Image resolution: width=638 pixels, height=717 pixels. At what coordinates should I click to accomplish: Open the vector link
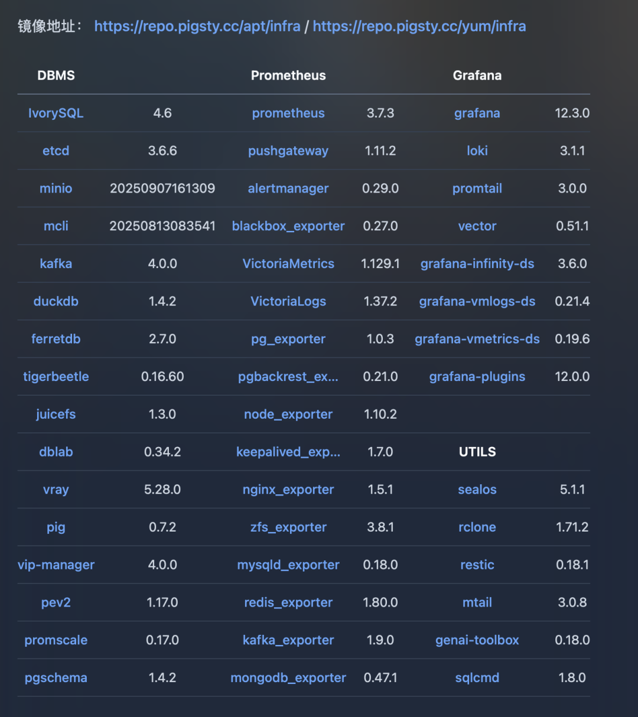(477, 226)
